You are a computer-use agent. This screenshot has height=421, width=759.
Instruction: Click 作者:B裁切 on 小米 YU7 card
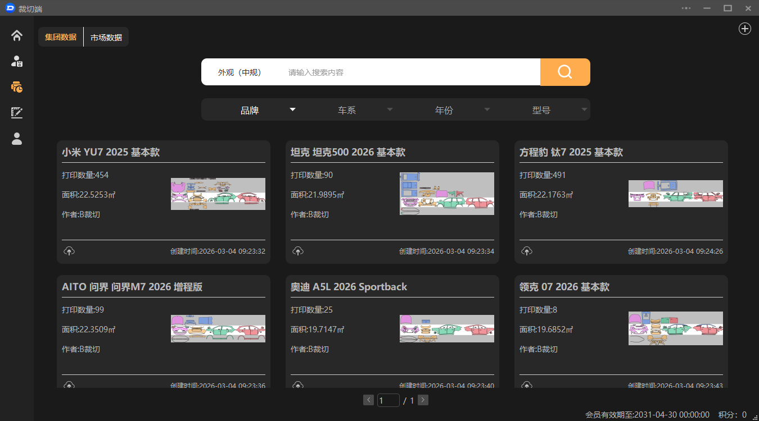(x=81, y=214)
